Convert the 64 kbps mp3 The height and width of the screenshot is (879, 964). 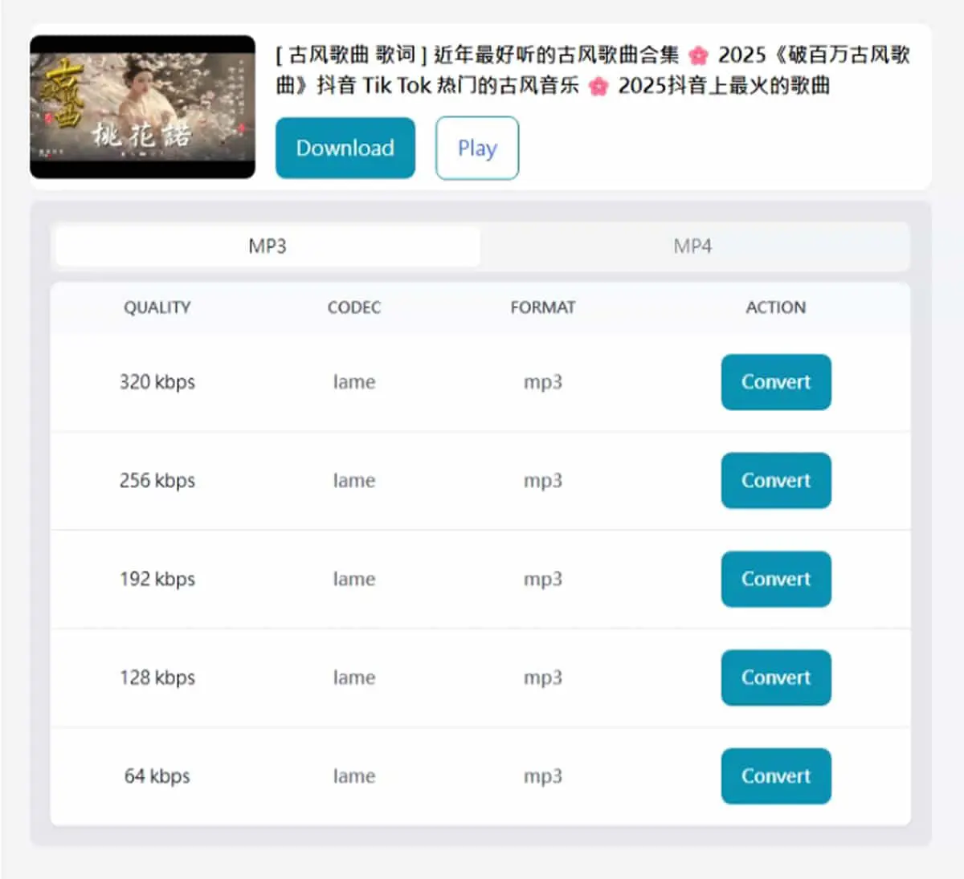(776, 776)
